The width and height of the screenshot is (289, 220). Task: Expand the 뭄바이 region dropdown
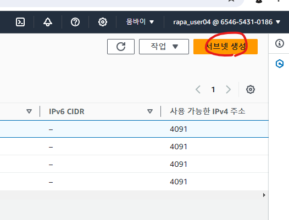point(140,22)
